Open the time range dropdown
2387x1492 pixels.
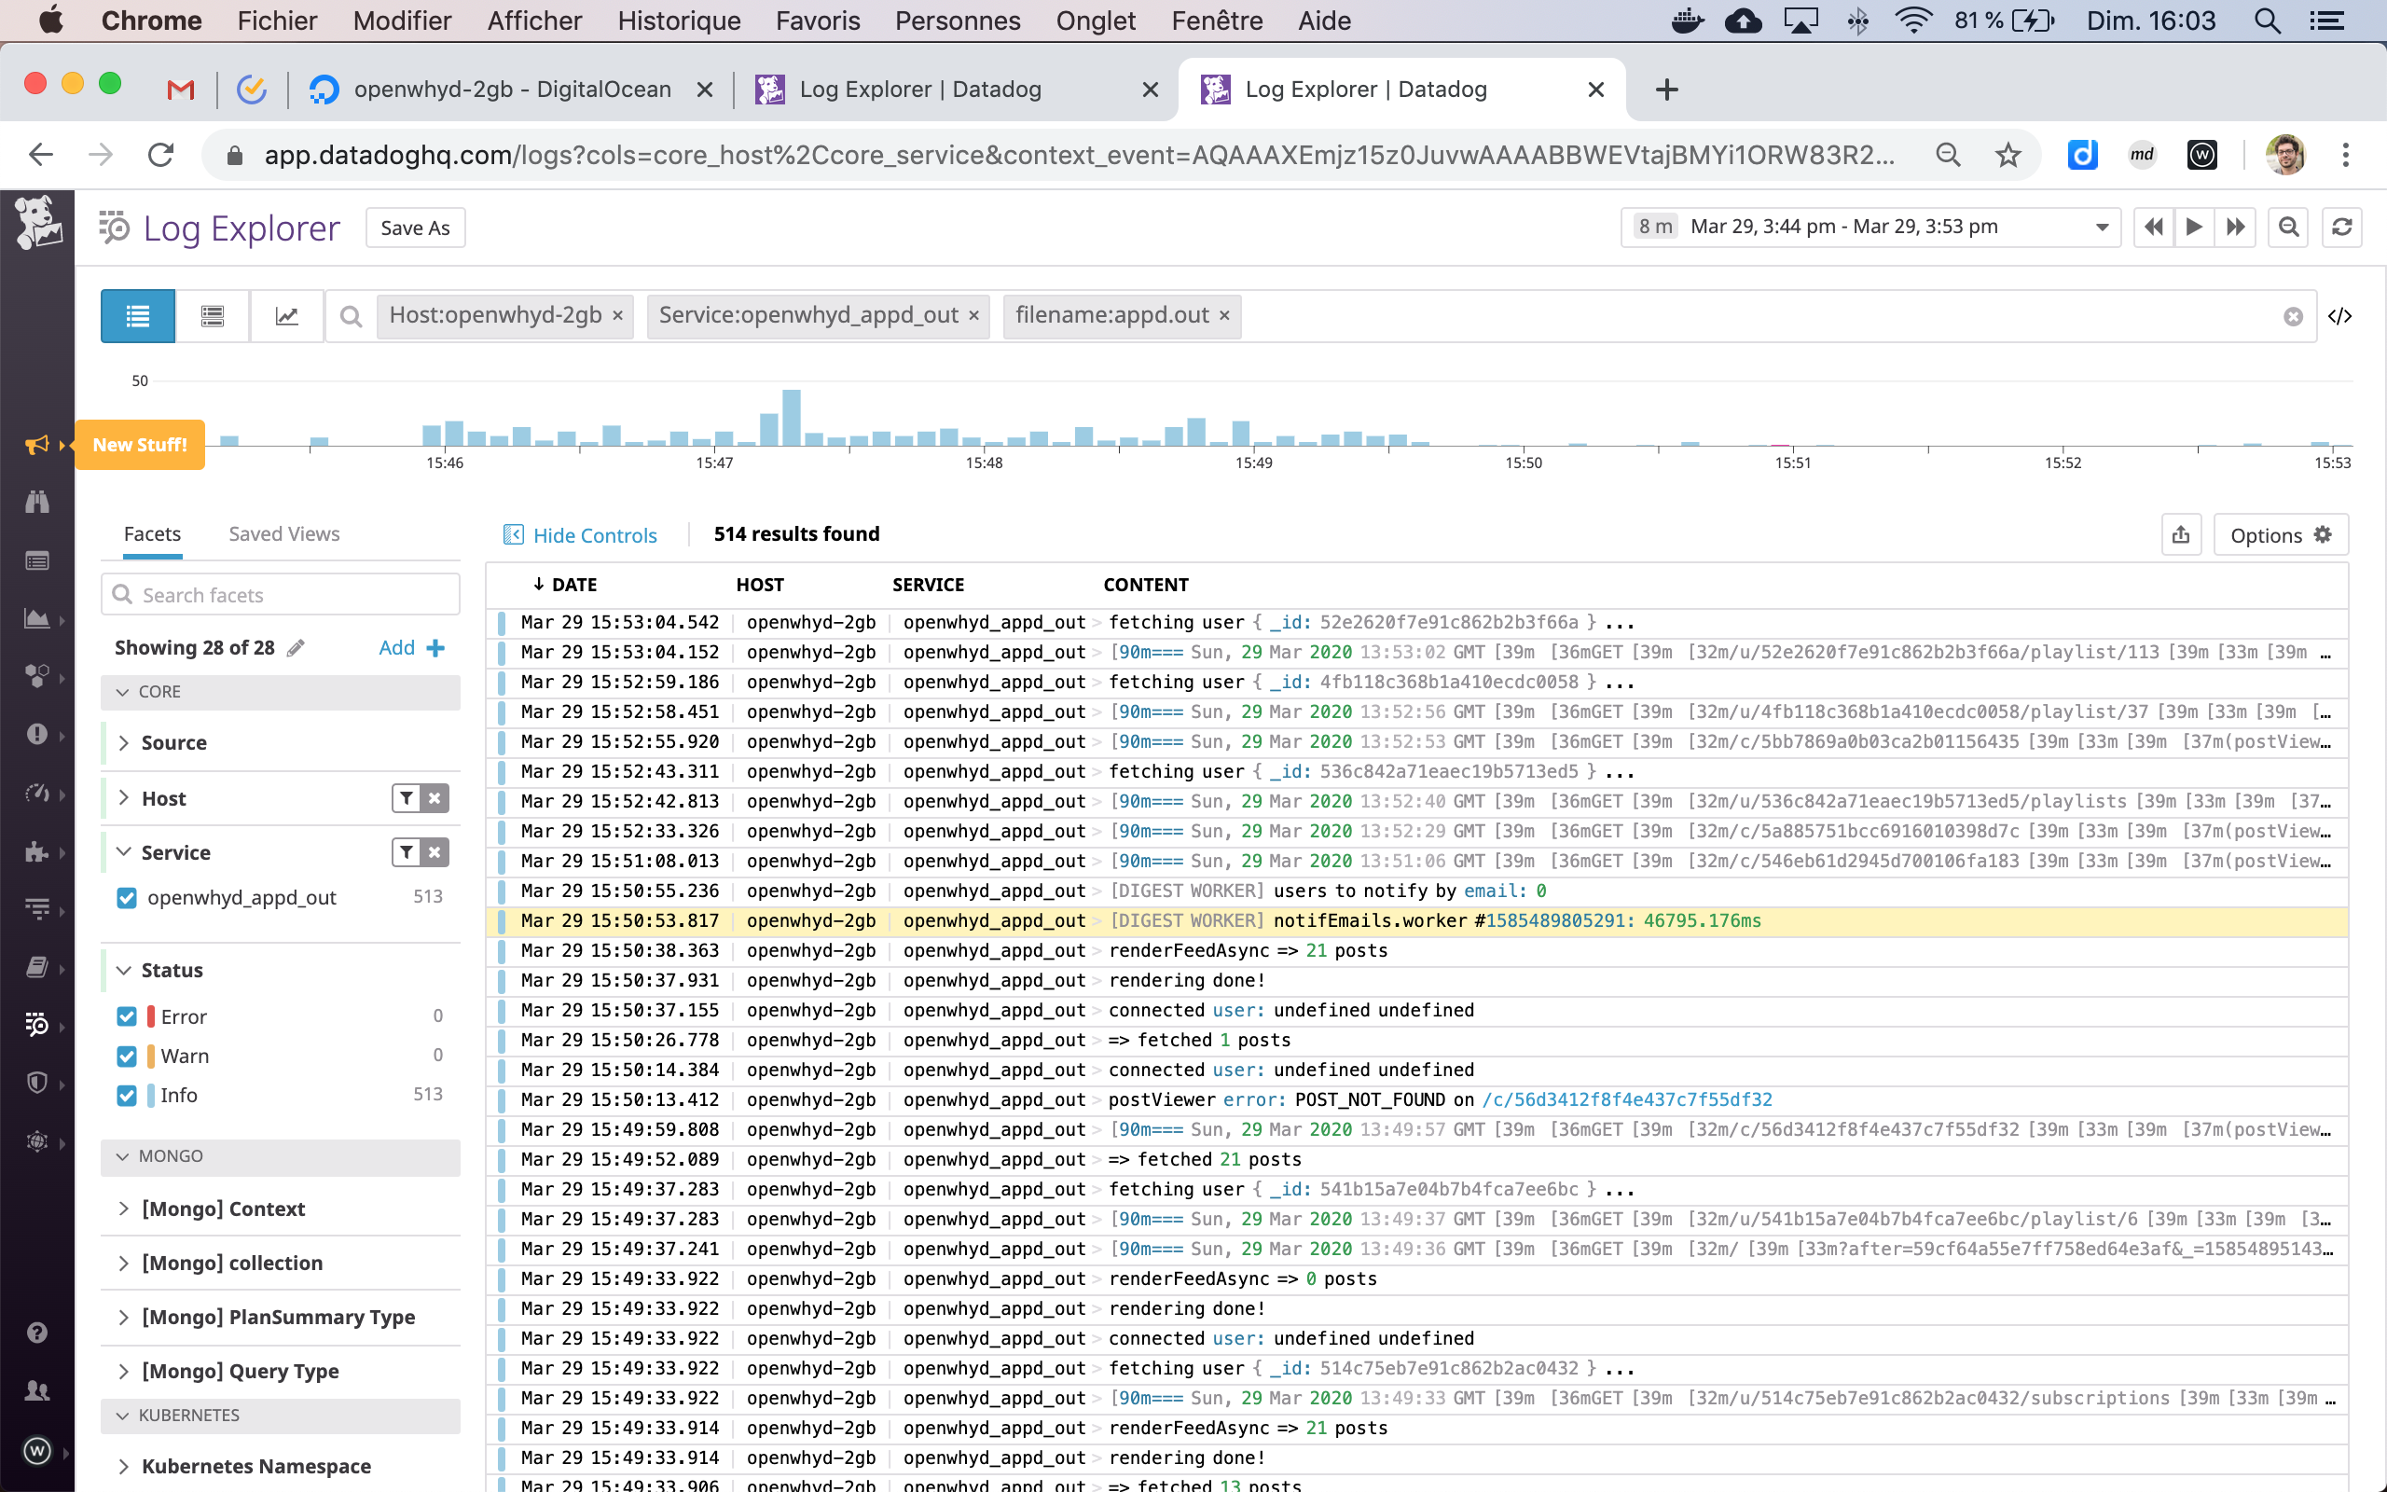coord(2101,227)
